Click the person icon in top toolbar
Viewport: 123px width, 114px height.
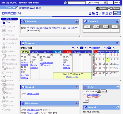click(x=90, y=13)
